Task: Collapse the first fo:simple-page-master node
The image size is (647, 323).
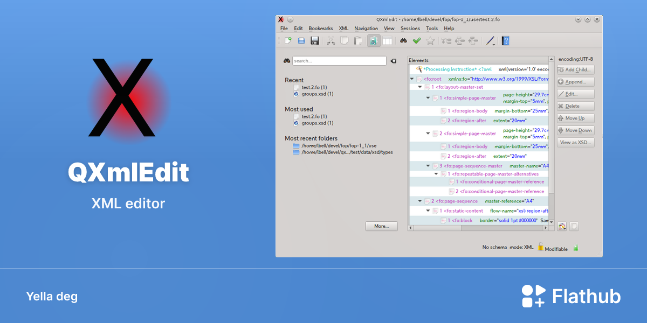Action: point(428,98)
